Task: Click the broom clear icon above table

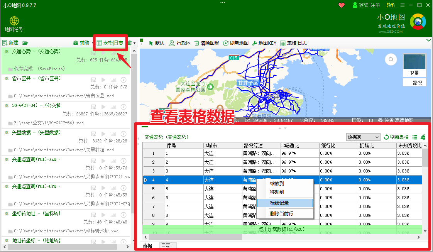Action: [x=423, y=137]
